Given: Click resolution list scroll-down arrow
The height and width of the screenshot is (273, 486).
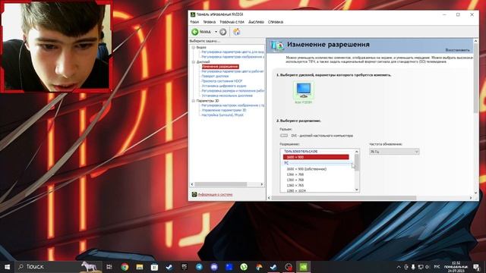Looking at the screenshot, I should point(356,190).
